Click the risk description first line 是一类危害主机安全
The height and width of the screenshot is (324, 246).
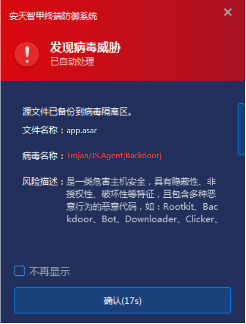tap(106, 182)
